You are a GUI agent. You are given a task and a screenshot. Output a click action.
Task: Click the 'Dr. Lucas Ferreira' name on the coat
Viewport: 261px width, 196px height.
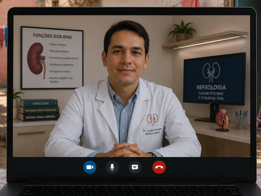(x=152, y=130)
